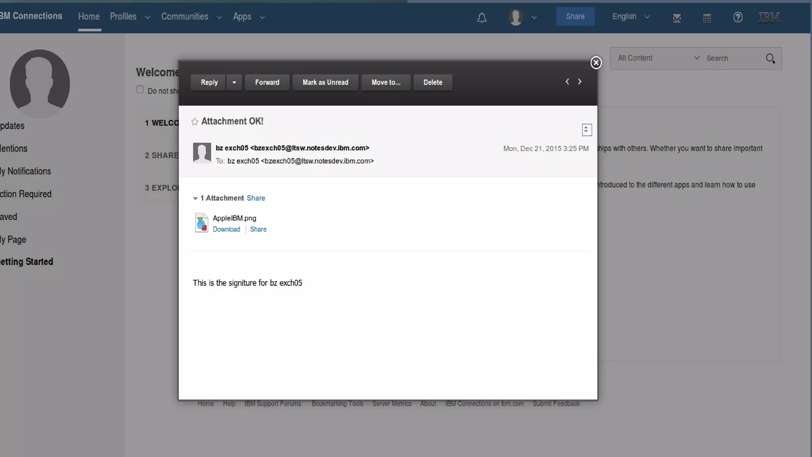Click the IBM logo in header
Viewport: 812px width, 457px height.
point(770,17)
